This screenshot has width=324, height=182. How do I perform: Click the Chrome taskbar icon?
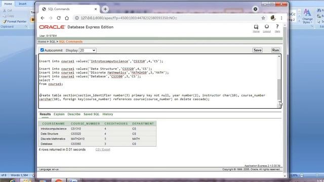pos(59,180)
